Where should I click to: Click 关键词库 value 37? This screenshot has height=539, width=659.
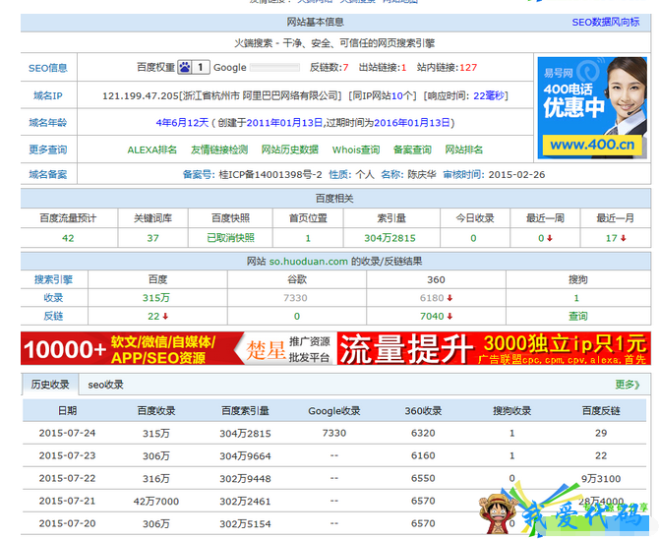(x=153, y=238)
